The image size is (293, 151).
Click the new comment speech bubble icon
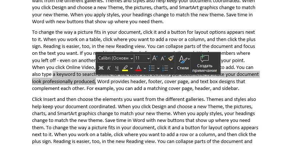click(204, 58)
